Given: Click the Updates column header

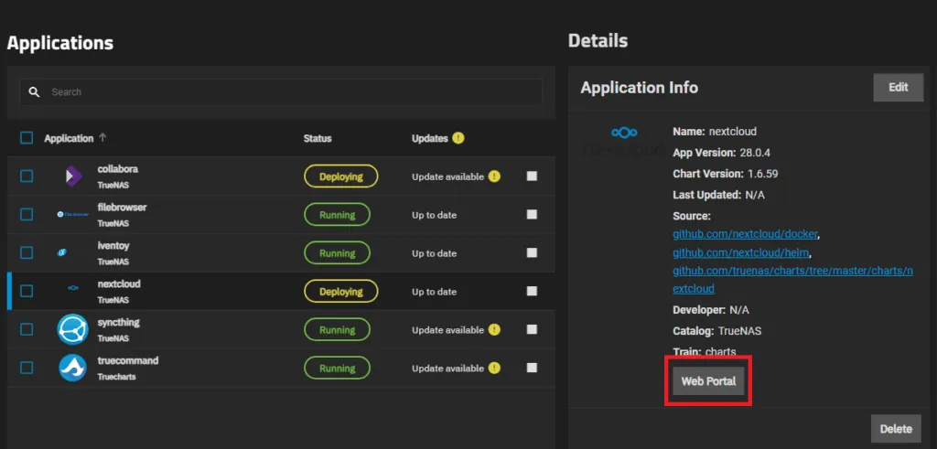Looking at the screenshot, I should tap(429, 138).
